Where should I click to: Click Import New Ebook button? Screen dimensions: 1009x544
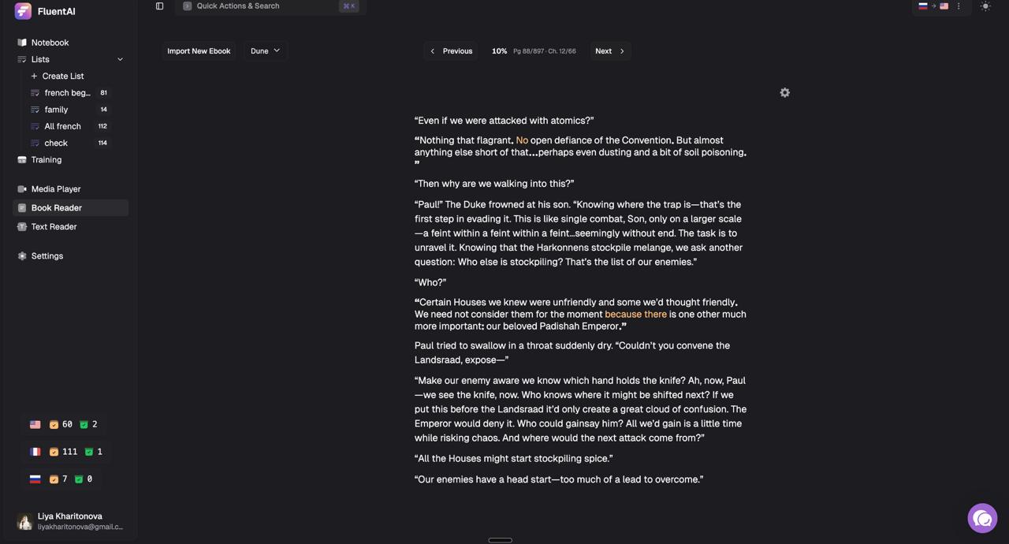pos(199,51)
